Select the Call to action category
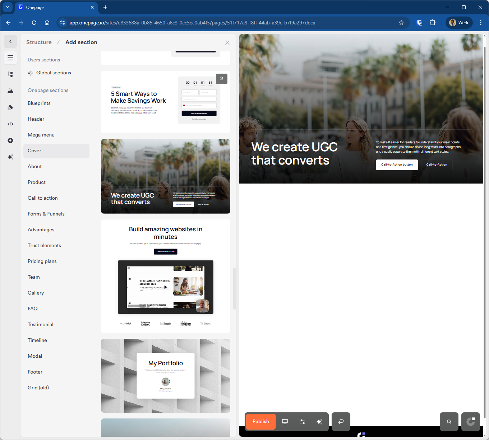 coord(56,198)
